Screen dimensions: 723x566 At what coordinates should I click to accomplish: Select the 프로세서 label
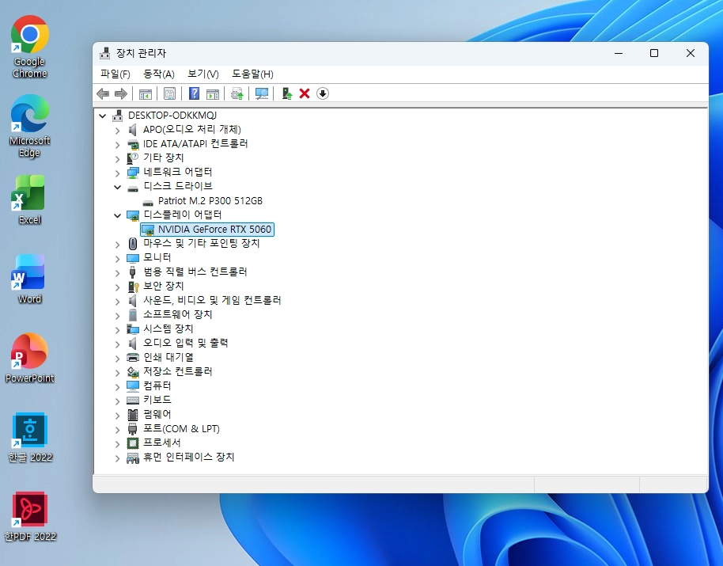(162, 443)
